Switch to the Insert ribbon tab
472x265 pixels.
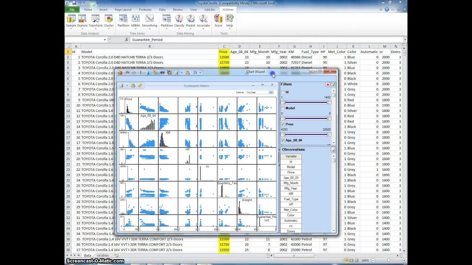point(103,10)
